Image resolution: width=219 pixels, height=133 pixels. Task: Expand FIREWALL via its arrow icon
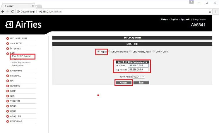click(x=8, y=76)
